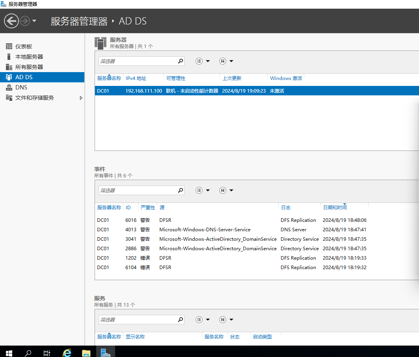The height and width of the screenshot is (357, 419).
Task: Open saved queries dropdown in events section
Action: pyautogui.click(x=226, y=190)
